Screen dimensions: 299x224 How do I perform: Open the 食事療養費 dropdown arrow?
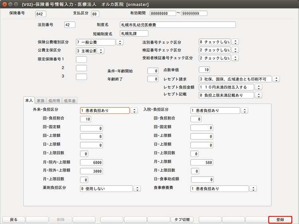(x=254, y=189)
